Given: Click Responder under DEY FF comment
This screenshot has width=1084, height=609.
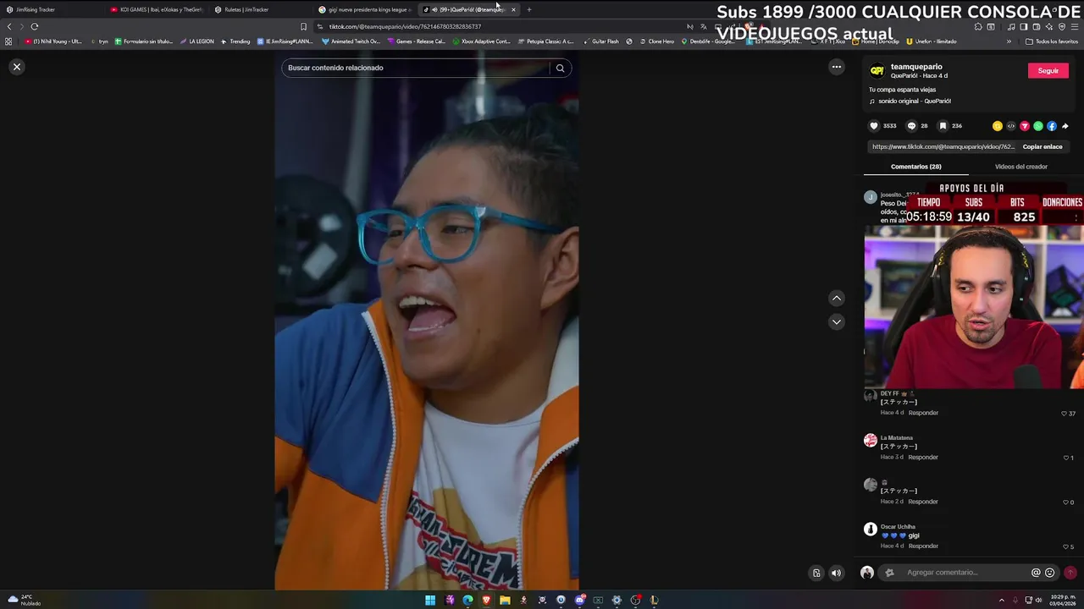Looking at the screenshot, I should coord(923,413).
